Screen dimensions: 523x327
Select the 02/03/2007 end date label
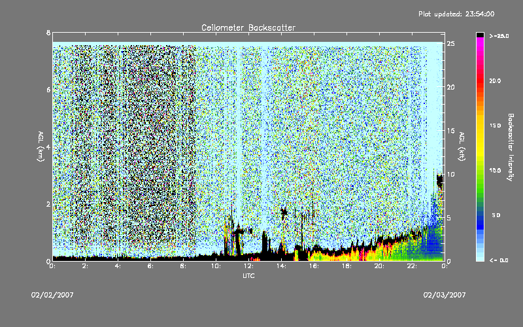click(x=445, y=295)
